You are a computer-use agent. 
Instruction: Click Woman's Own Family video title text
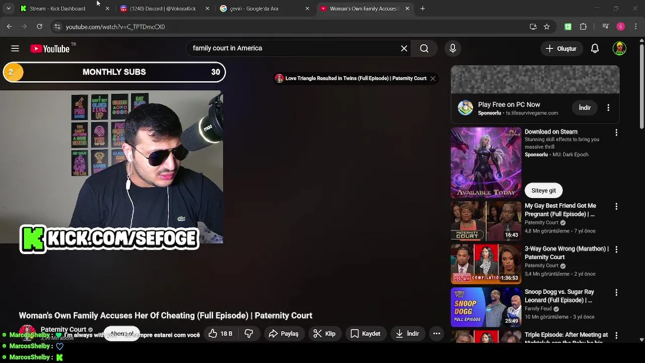coord(166,316)
